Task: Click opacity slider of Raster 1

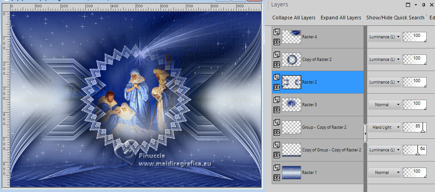Action: click(415, 173)
